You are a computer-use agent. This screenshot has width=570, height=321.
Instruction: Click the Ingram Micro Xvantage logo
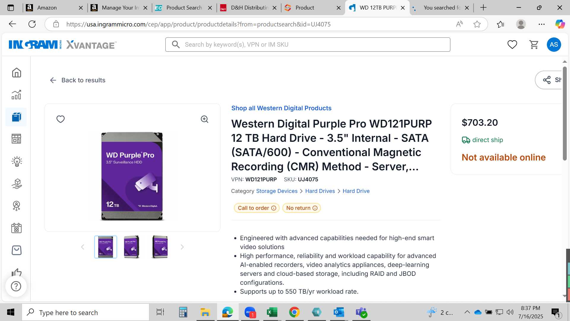click(62, 45)
